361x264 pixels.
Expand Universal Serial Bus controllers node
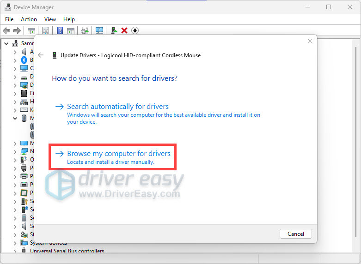(15, 252)
